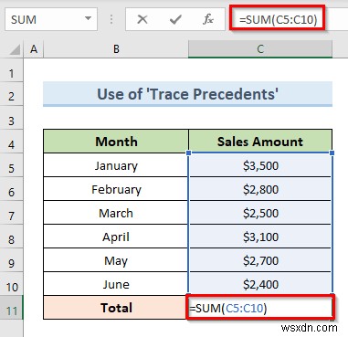Screen dimensions: 348x337
Task: Select the $3,500 sales cell
Action: pyautogui.click(x=260, y=165)
